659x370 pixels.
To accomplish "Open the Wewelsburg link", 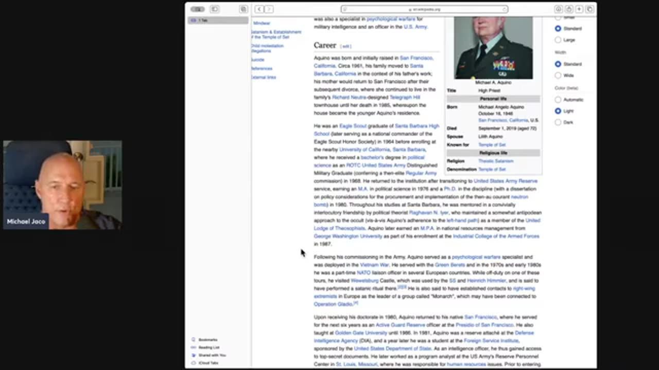I will (365, 281).
